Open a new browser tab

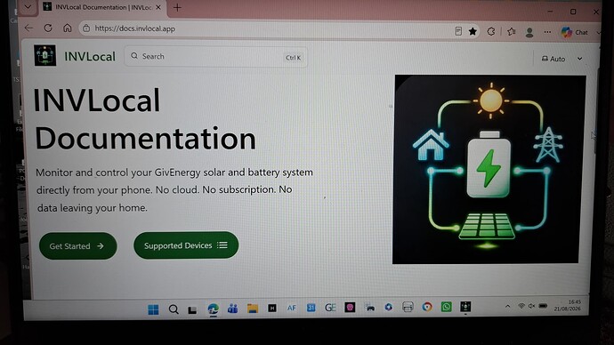(x=177, y=7)
